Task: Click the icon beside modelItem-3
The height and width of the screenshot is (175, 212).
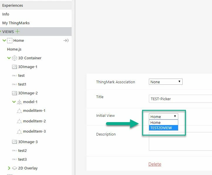Action: click(19, 131)
